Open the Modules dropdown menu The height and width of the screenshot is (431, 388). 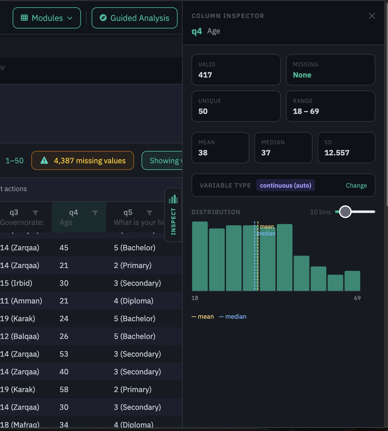pyautogui.click(x=47, y=18)
